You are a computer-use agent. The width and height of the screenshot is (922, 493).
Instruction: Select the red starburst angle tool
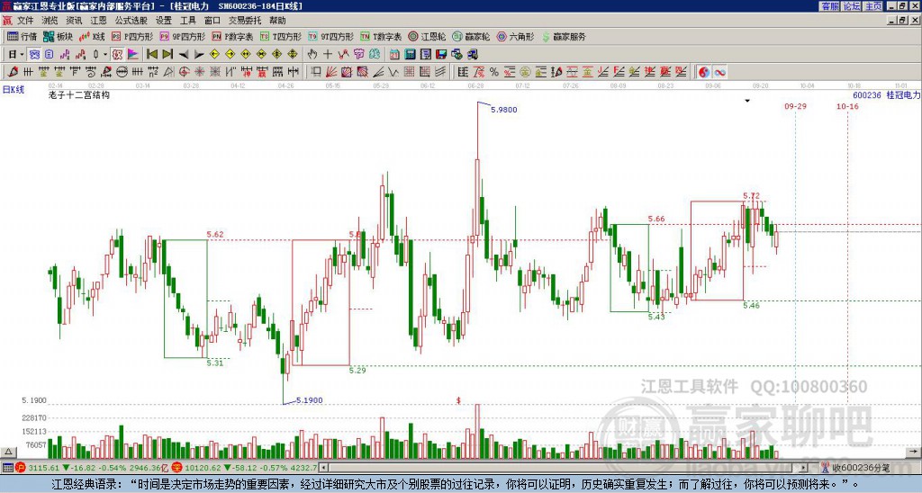pos(199,72)
